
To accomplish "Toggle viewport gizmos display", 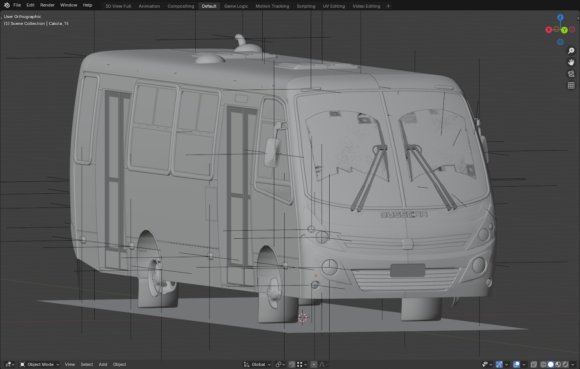I will (x=499, y=364).
